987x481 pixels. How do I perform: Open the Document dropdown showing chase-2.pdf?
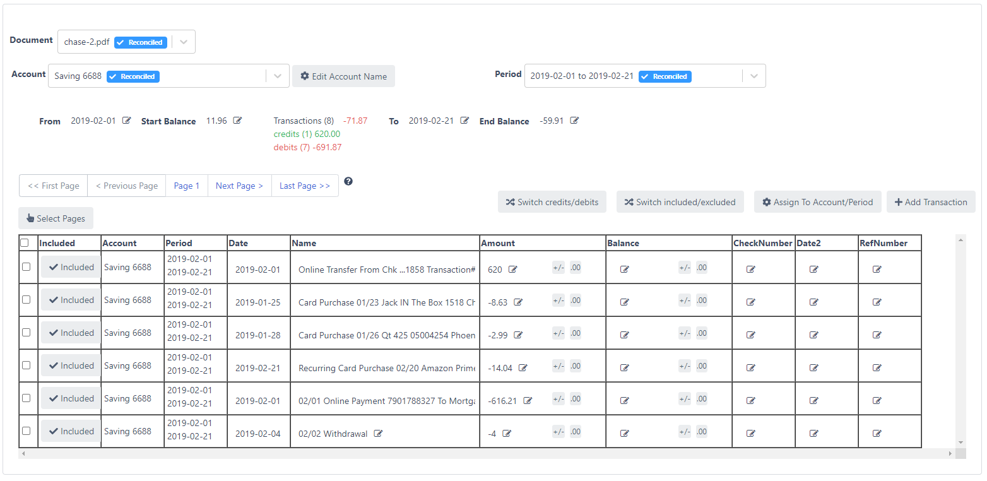coord(183,42)
